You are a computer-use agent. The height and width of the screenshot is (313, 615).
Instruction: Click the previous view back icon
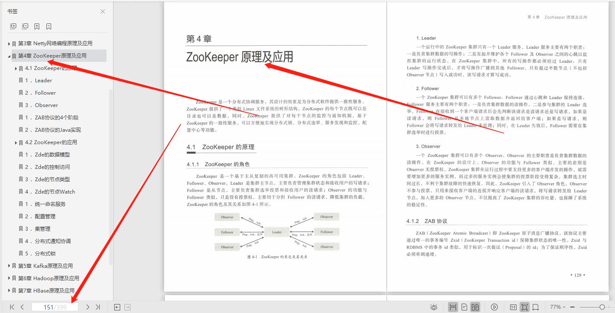pyautogui.click(x=117, y=307)
